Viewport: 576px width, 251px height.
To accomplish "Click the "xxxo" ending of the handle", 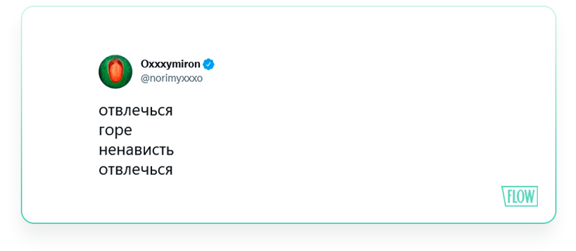I will pos(192,79).
